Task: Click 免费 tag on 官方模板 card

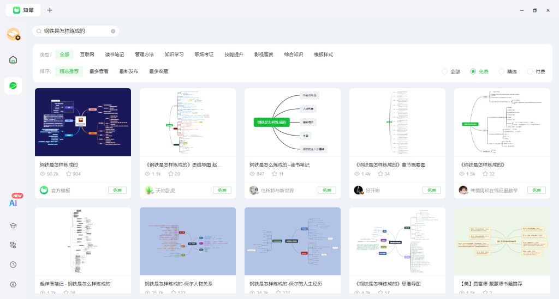Action: click(117, 190)
